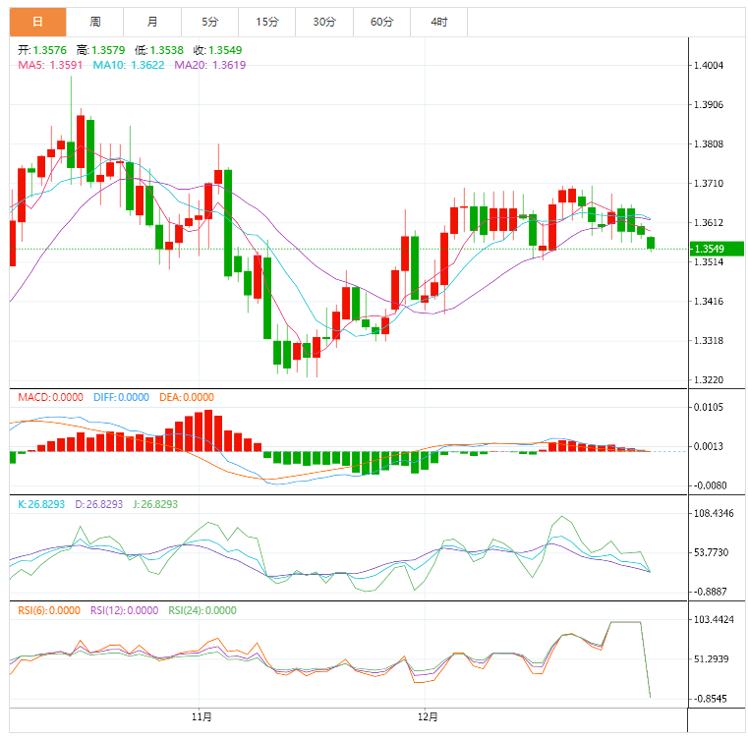Open the 30分 timeframe tab
The width and height of the screenshot is (748, 740).
tap(324, 22)
